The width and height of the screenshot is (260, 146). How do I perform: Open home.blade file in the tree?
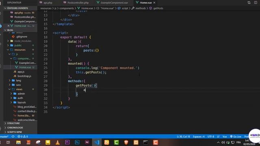pos(24,116)
